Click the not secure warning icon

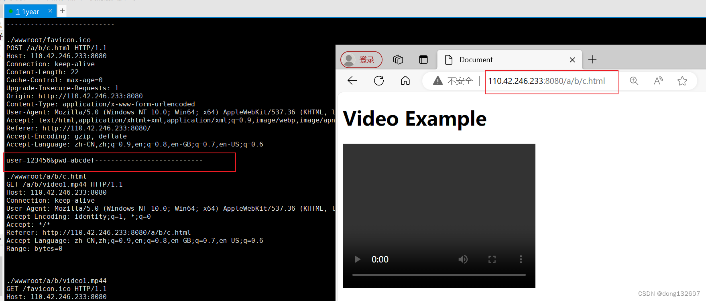coord(438,81)
